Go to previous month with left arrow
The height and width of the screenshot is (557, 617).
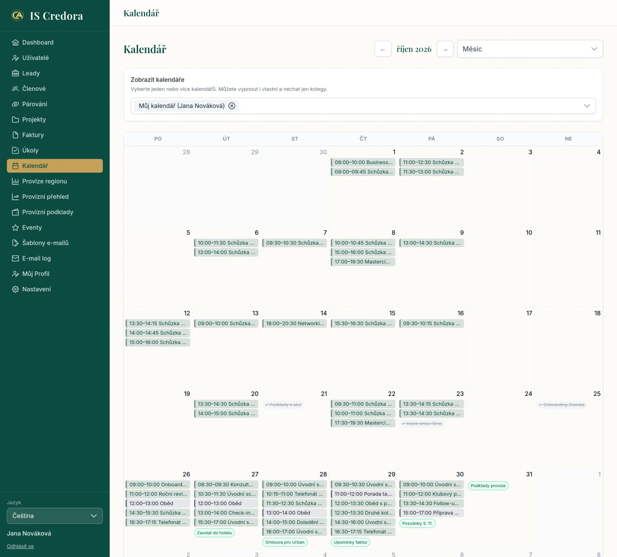click(x=383, y=49)
